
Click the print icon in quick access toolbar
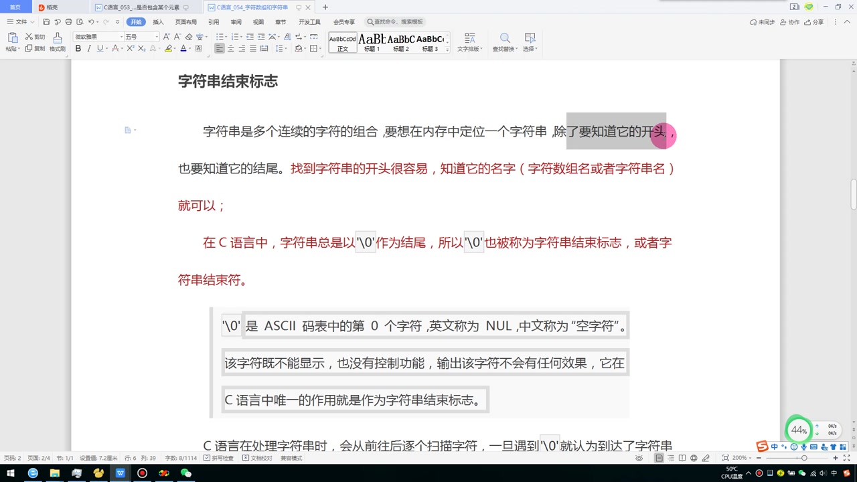pos(68,22)
